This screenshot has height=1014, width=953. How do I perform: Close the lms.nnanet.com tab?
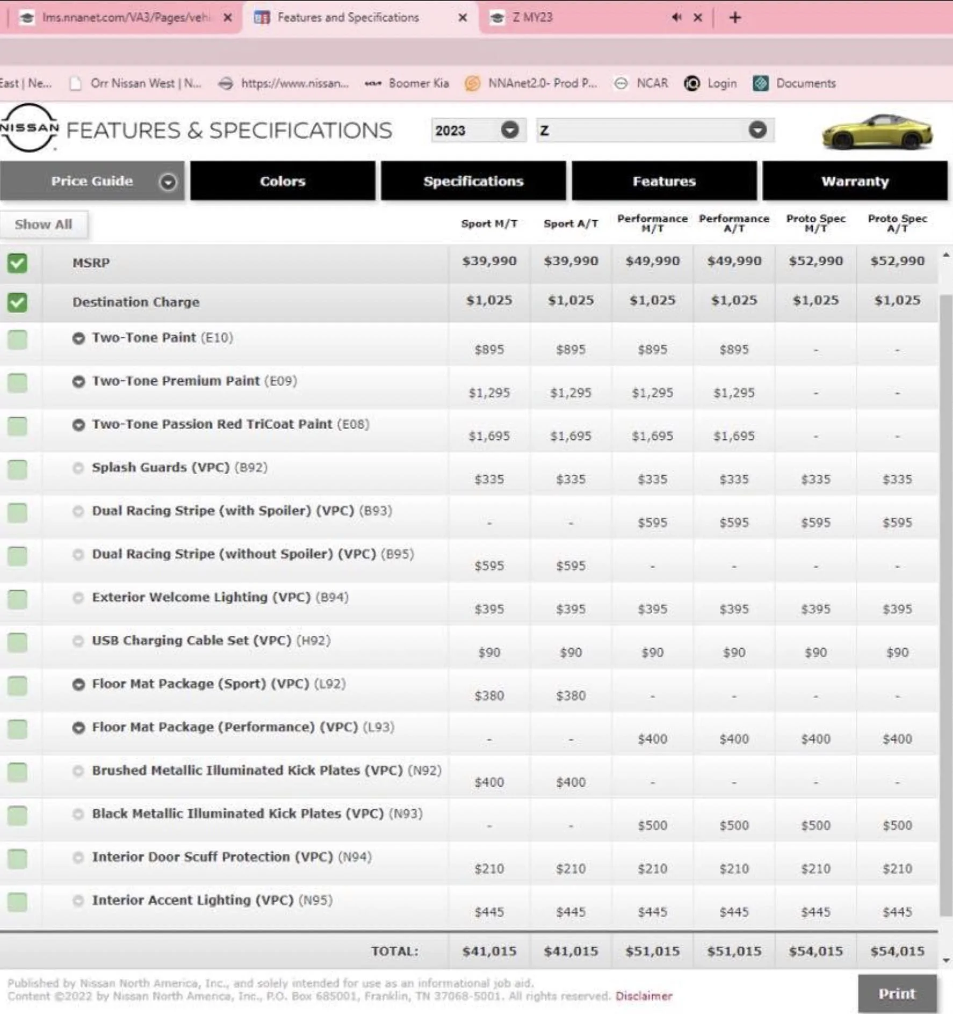click(228, 18)
